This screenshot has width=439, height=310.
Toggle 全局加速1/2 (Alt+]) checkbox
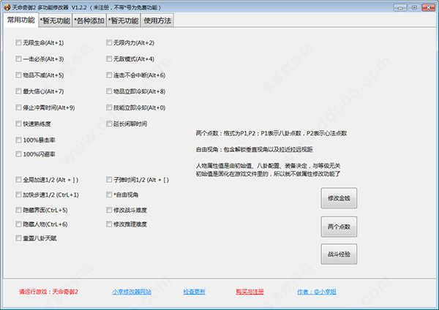(x=18, y=180)
